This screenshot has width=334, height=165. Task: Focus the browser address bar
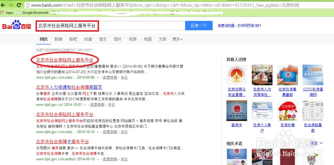click(x=179, y=5)
